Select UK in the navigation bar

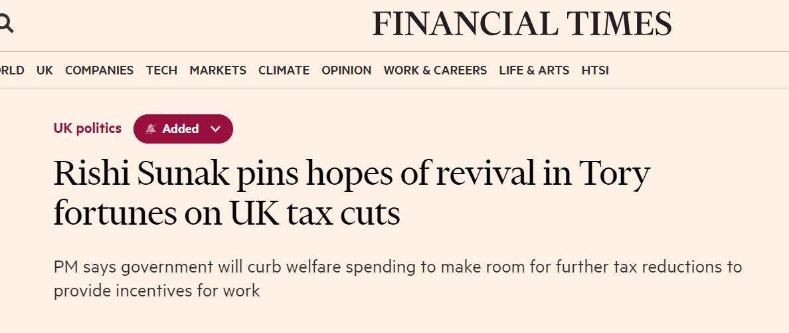tap(44, 70)
